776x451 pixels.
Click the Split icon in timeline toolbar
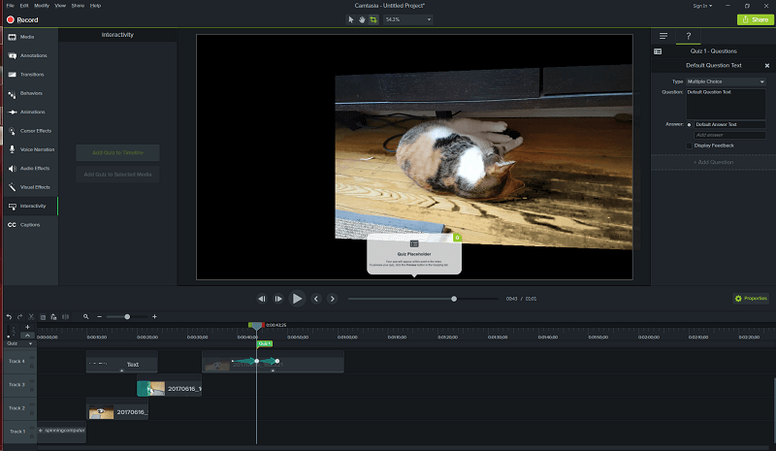(x=65, y=317)
